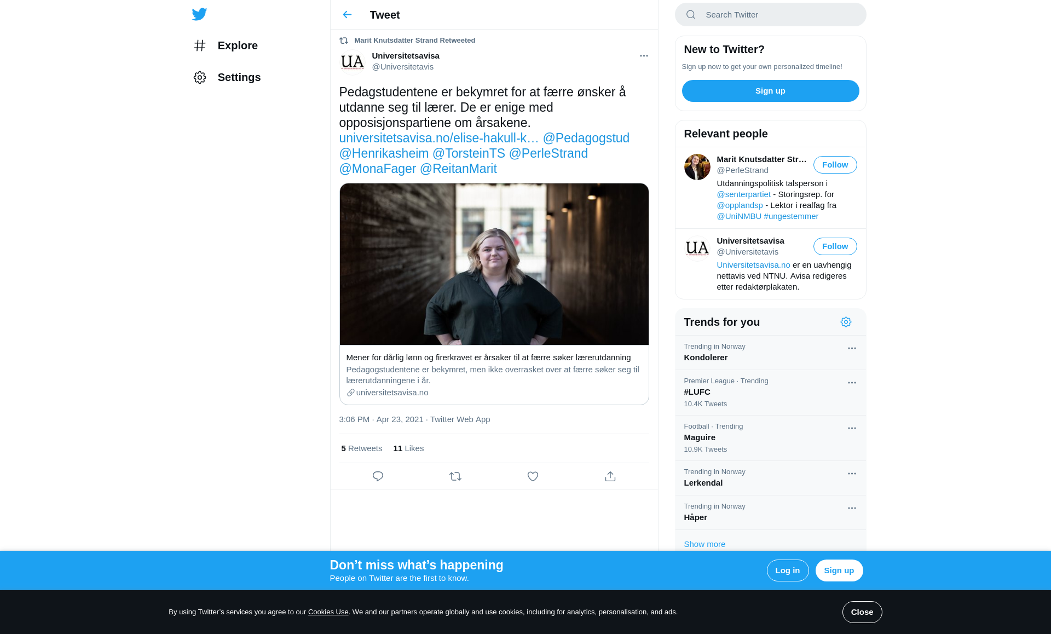Open @ReitanMarit mention
The height and width of the screenshot is (634, 1051).
click(x=458, y=169)
